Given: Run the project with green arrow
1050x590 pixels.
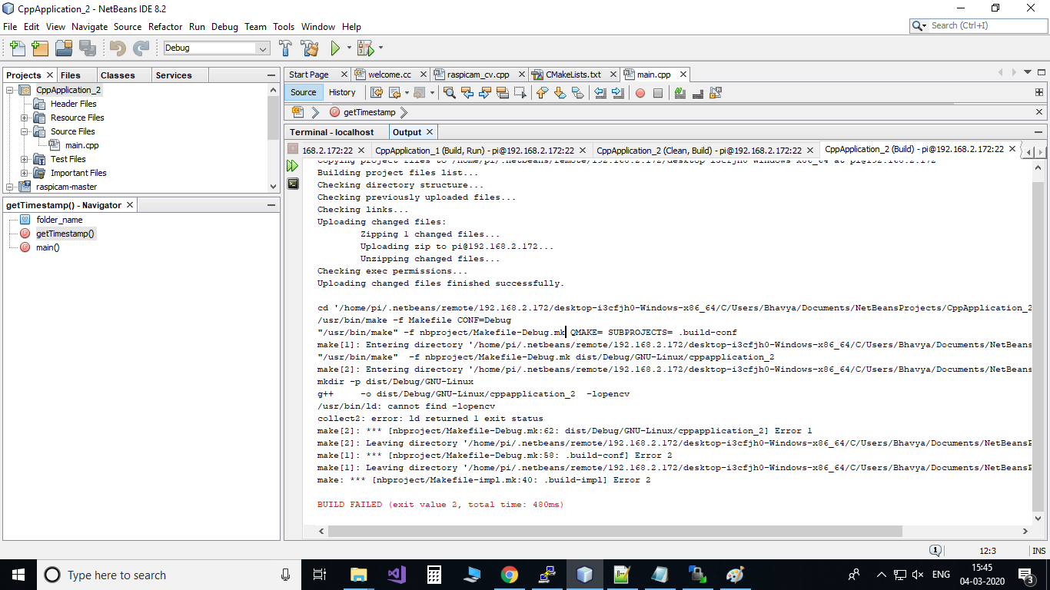Looking at the screenshot, I should coord(335,48).
